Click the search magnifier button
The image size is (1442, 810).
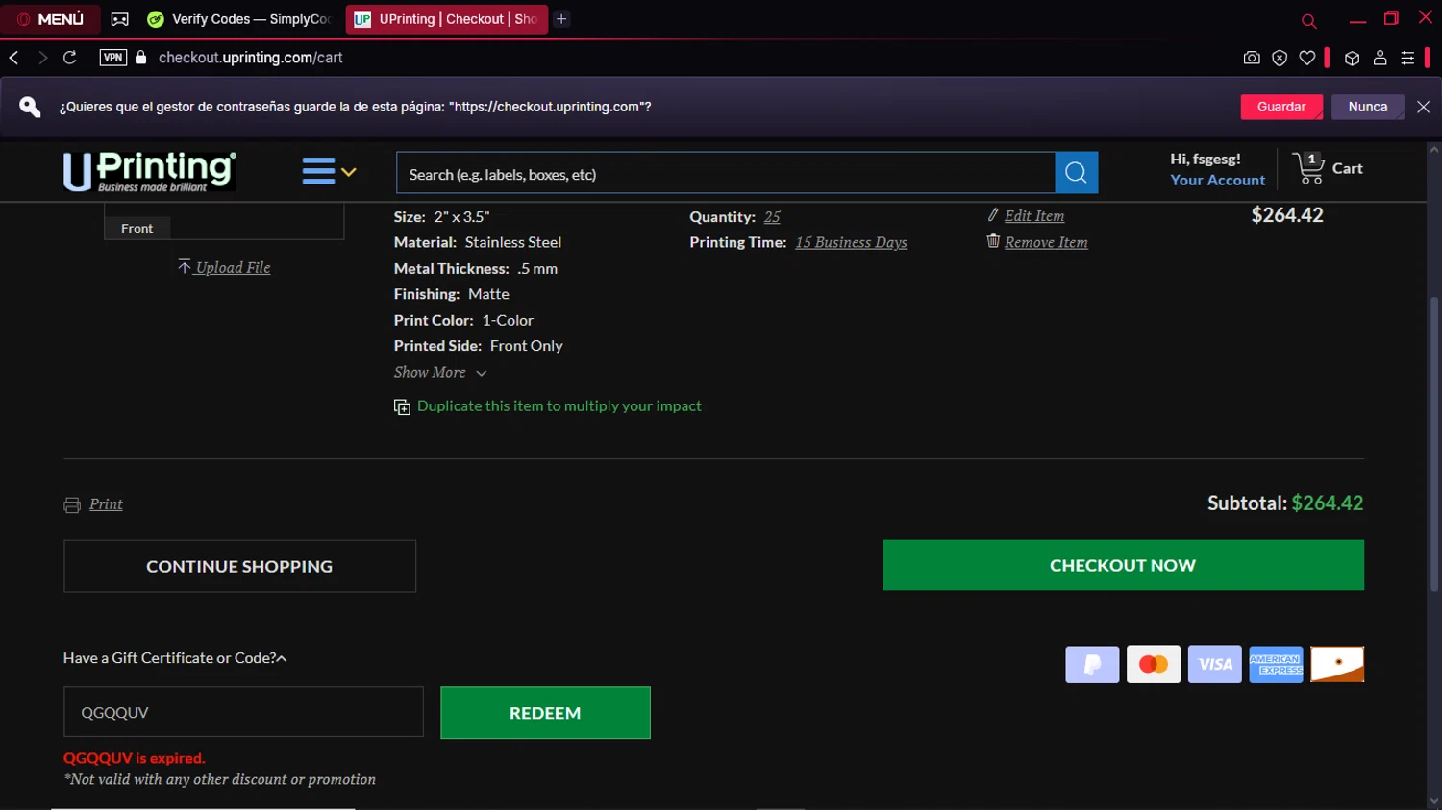point(1076,173)
